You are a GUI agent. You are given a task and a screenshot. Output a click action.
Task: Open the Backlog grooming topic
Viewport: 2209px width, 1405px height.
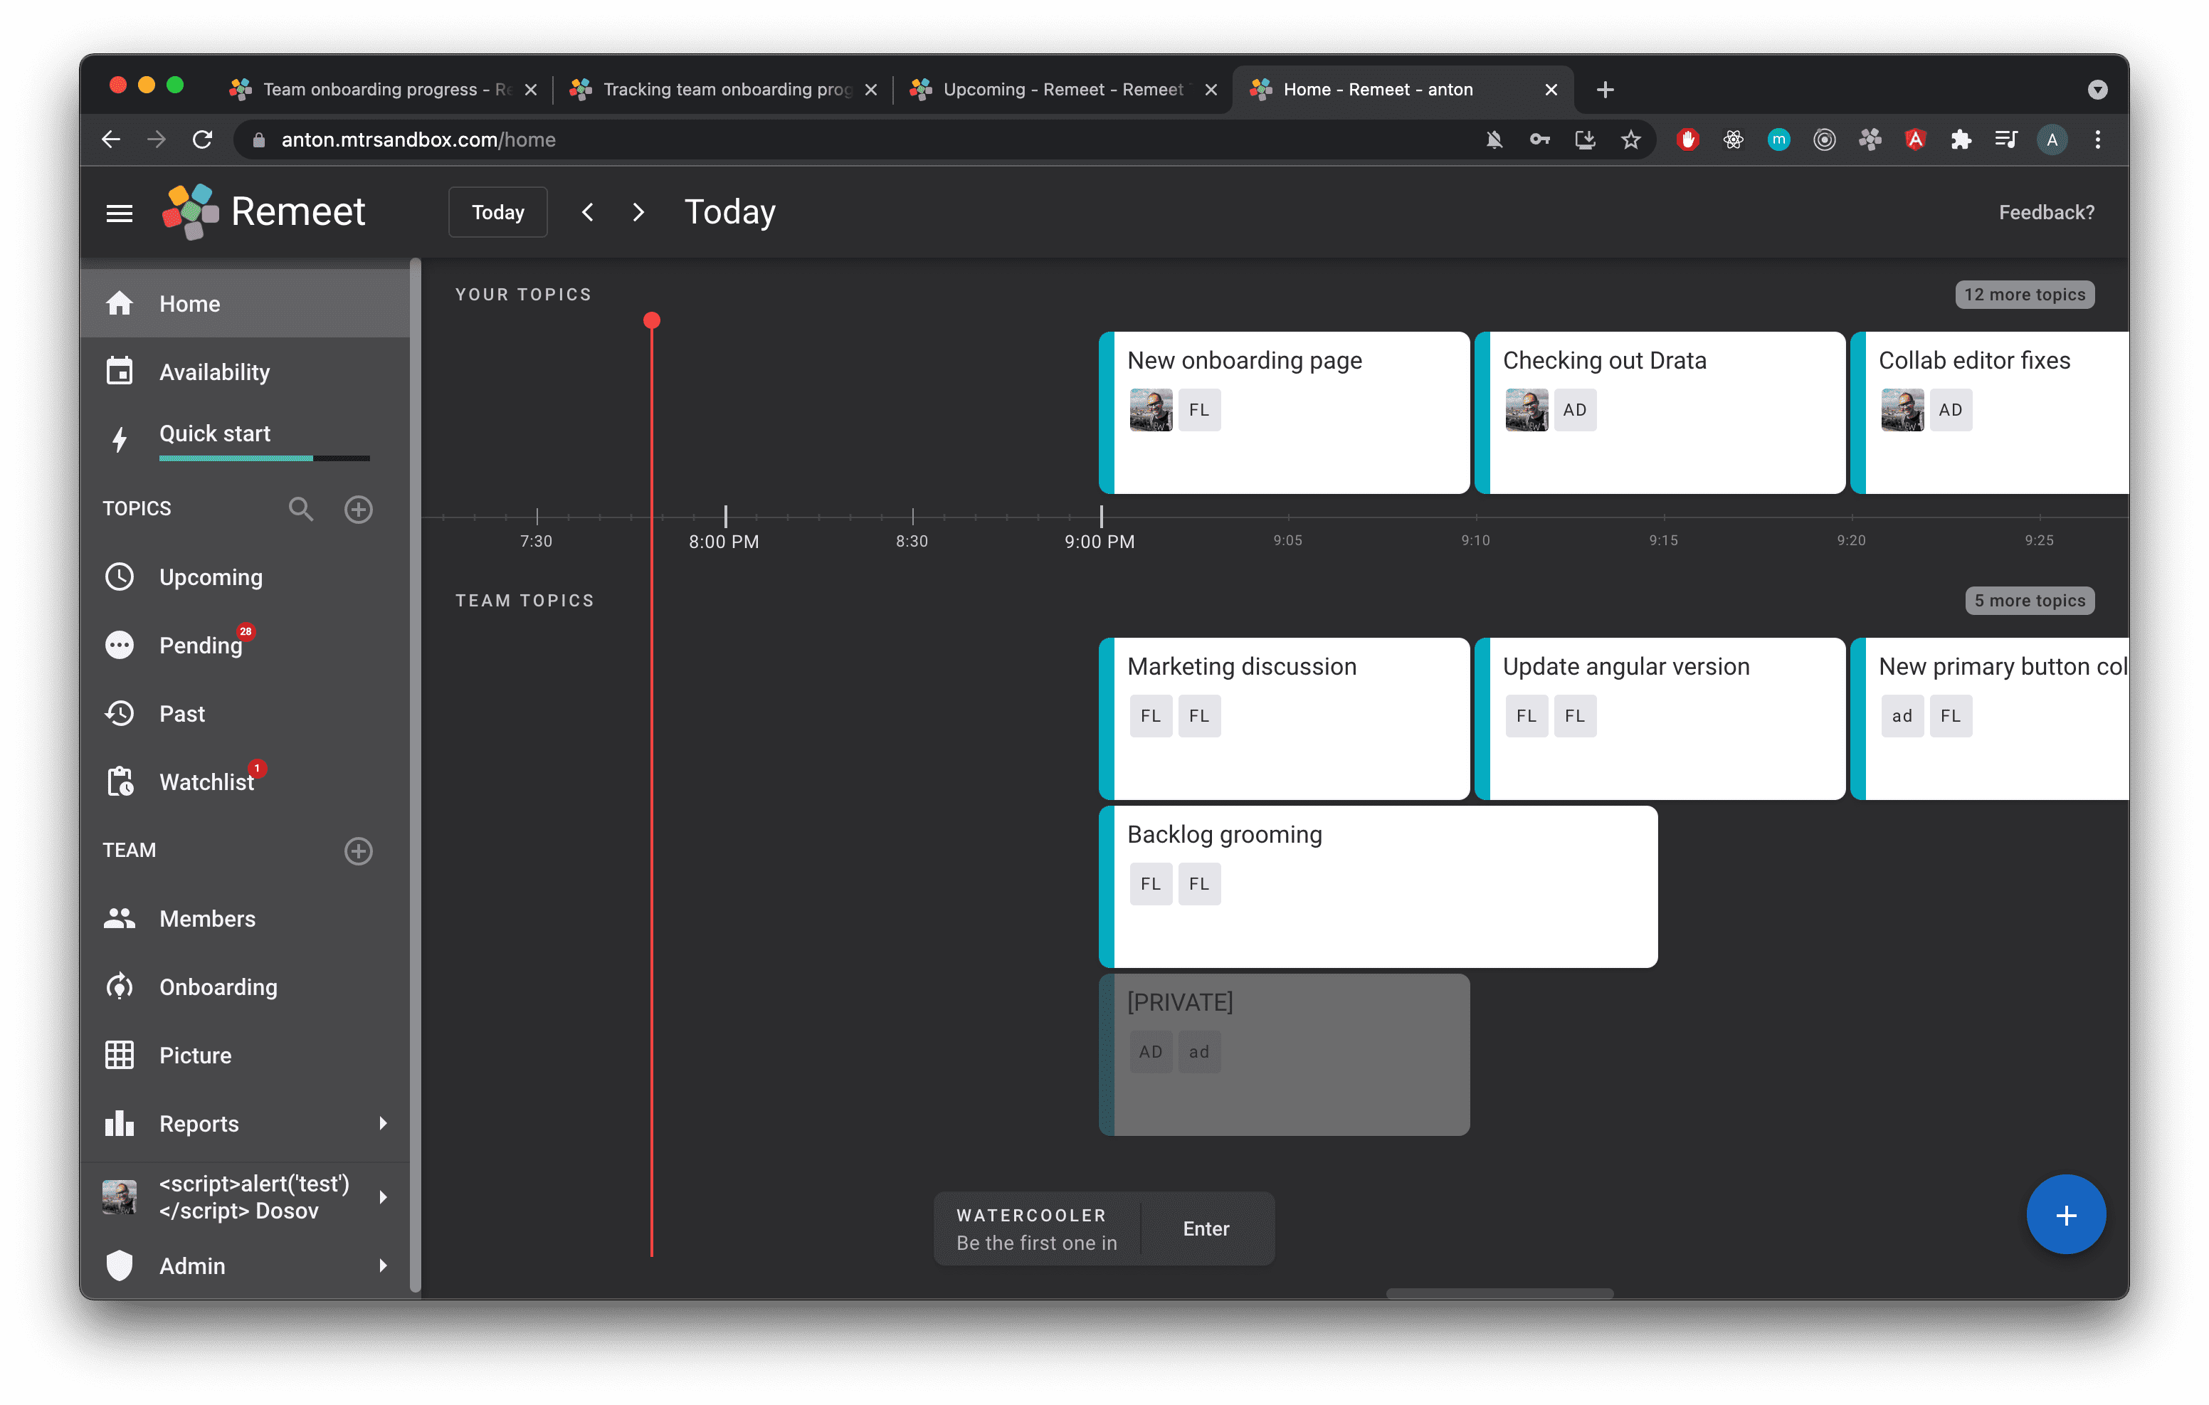coord(1378,887)
